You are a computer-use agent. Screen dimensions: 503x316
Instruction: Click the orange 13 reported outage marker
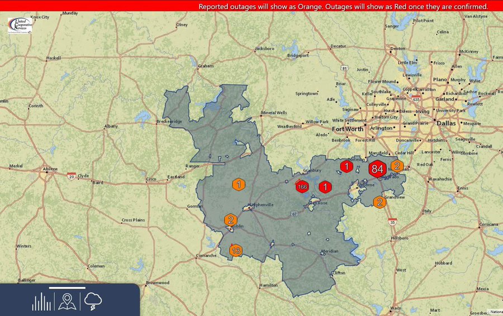[236, 251]
